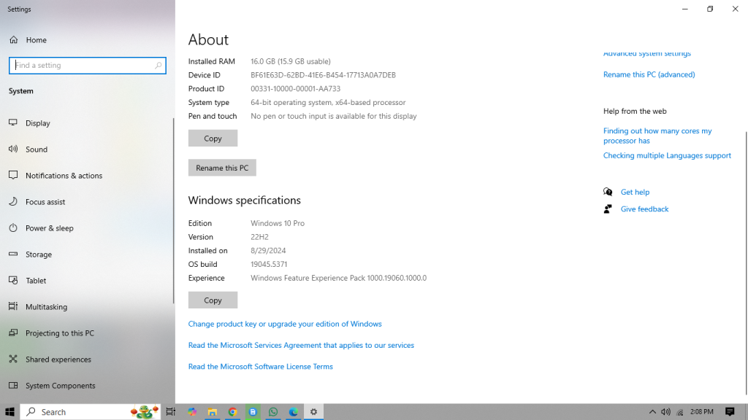This screenshot has width=748, height=420.
Task: Open Finding out how many cores link
Action: pos(657,136)
